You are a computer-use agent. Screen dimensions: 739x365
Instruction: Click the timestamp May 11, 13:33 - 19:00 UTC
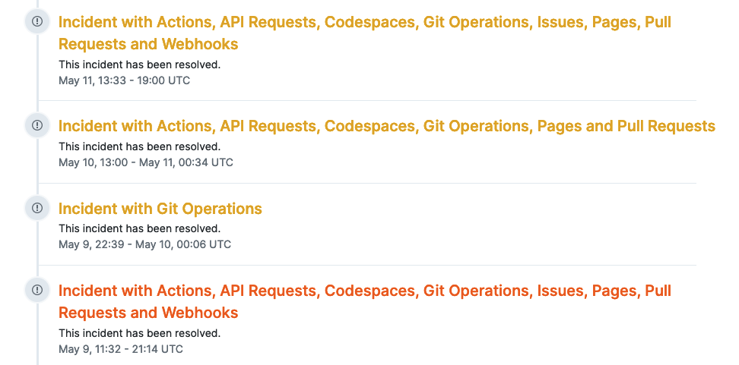click(124, 80)
